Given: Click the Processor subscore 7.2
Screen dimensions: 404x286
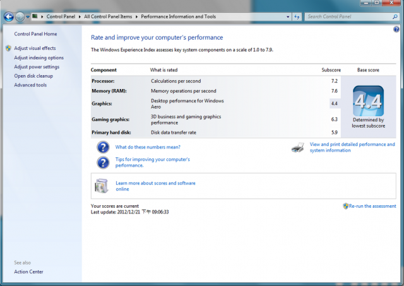Looking at the screenshot, I should tap(334, 81).
